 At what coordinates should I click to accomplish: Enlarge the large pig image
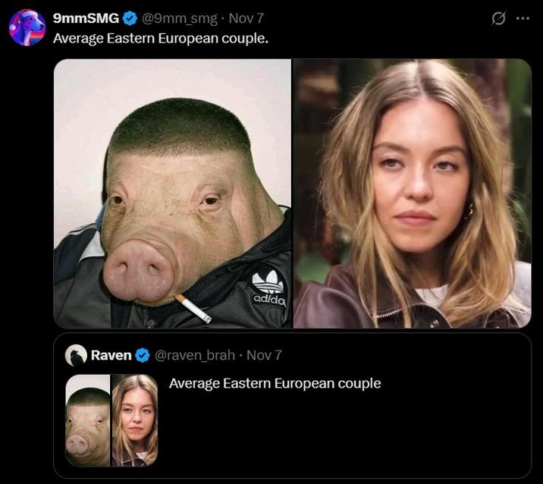172,193
